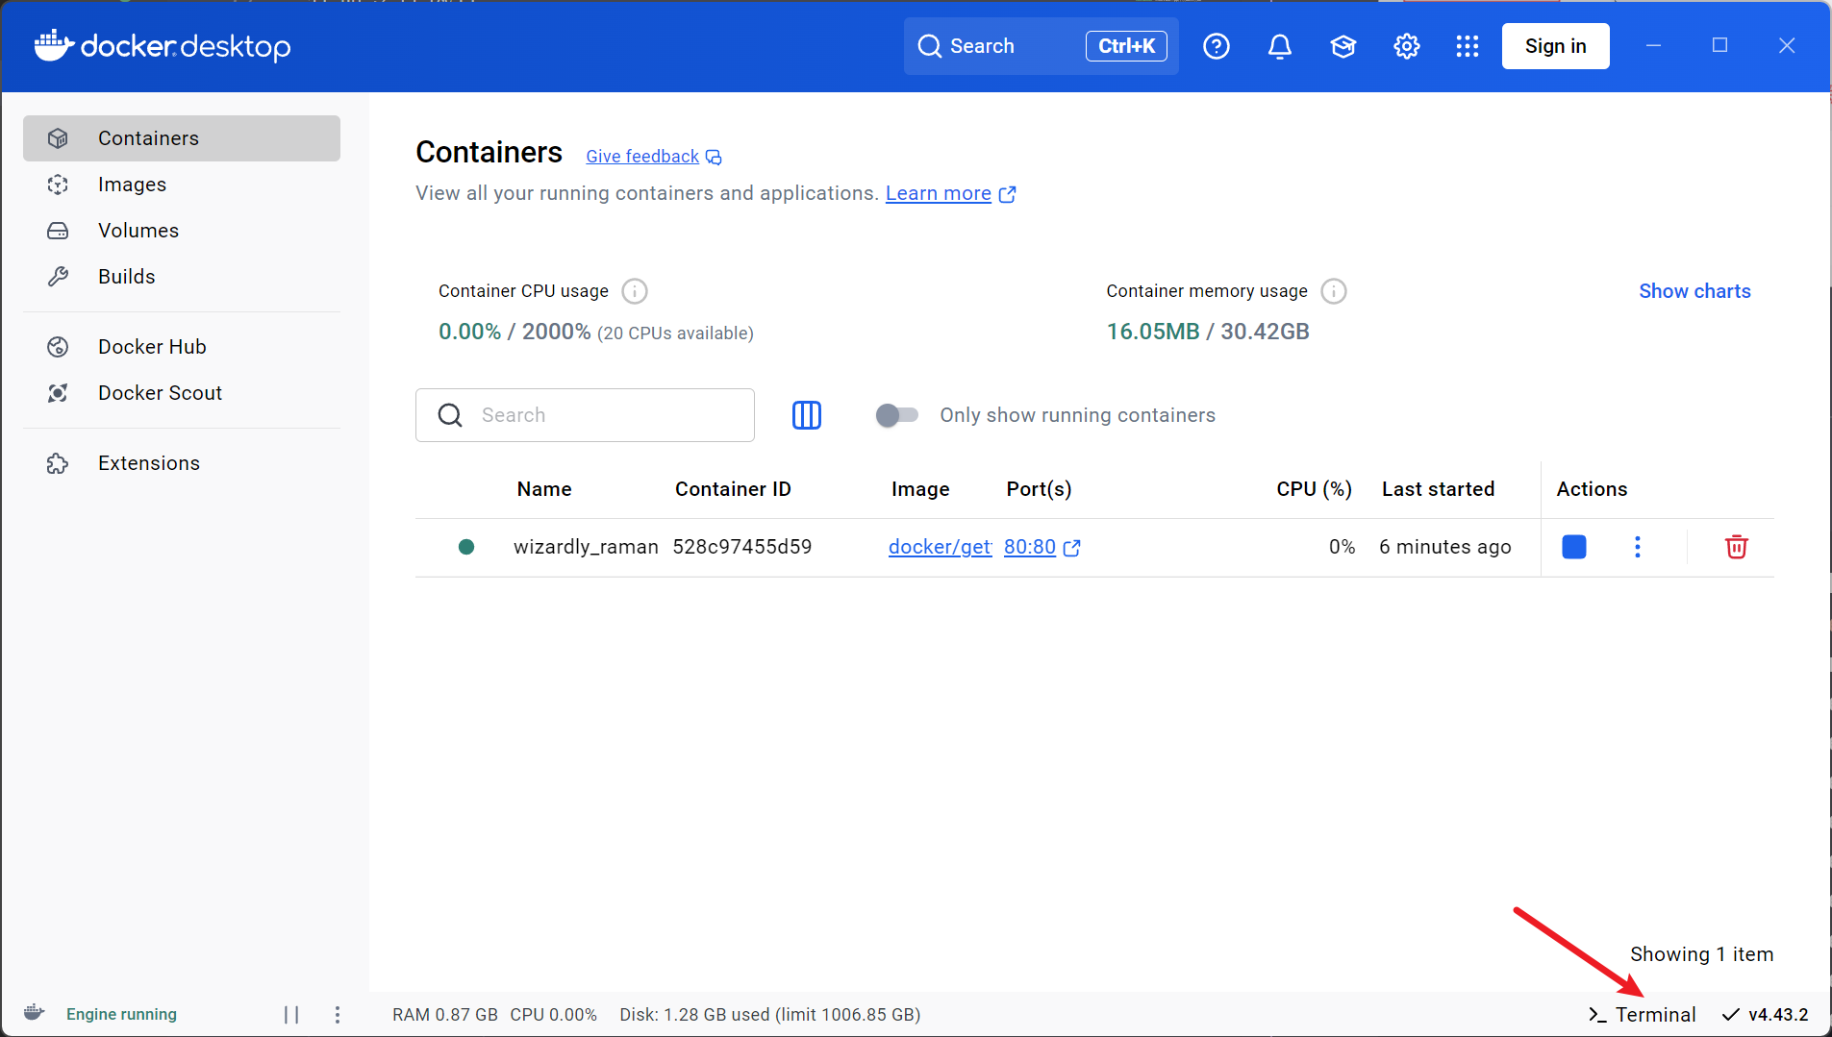Open the Images section in the sidebar

tap(132, 184)
